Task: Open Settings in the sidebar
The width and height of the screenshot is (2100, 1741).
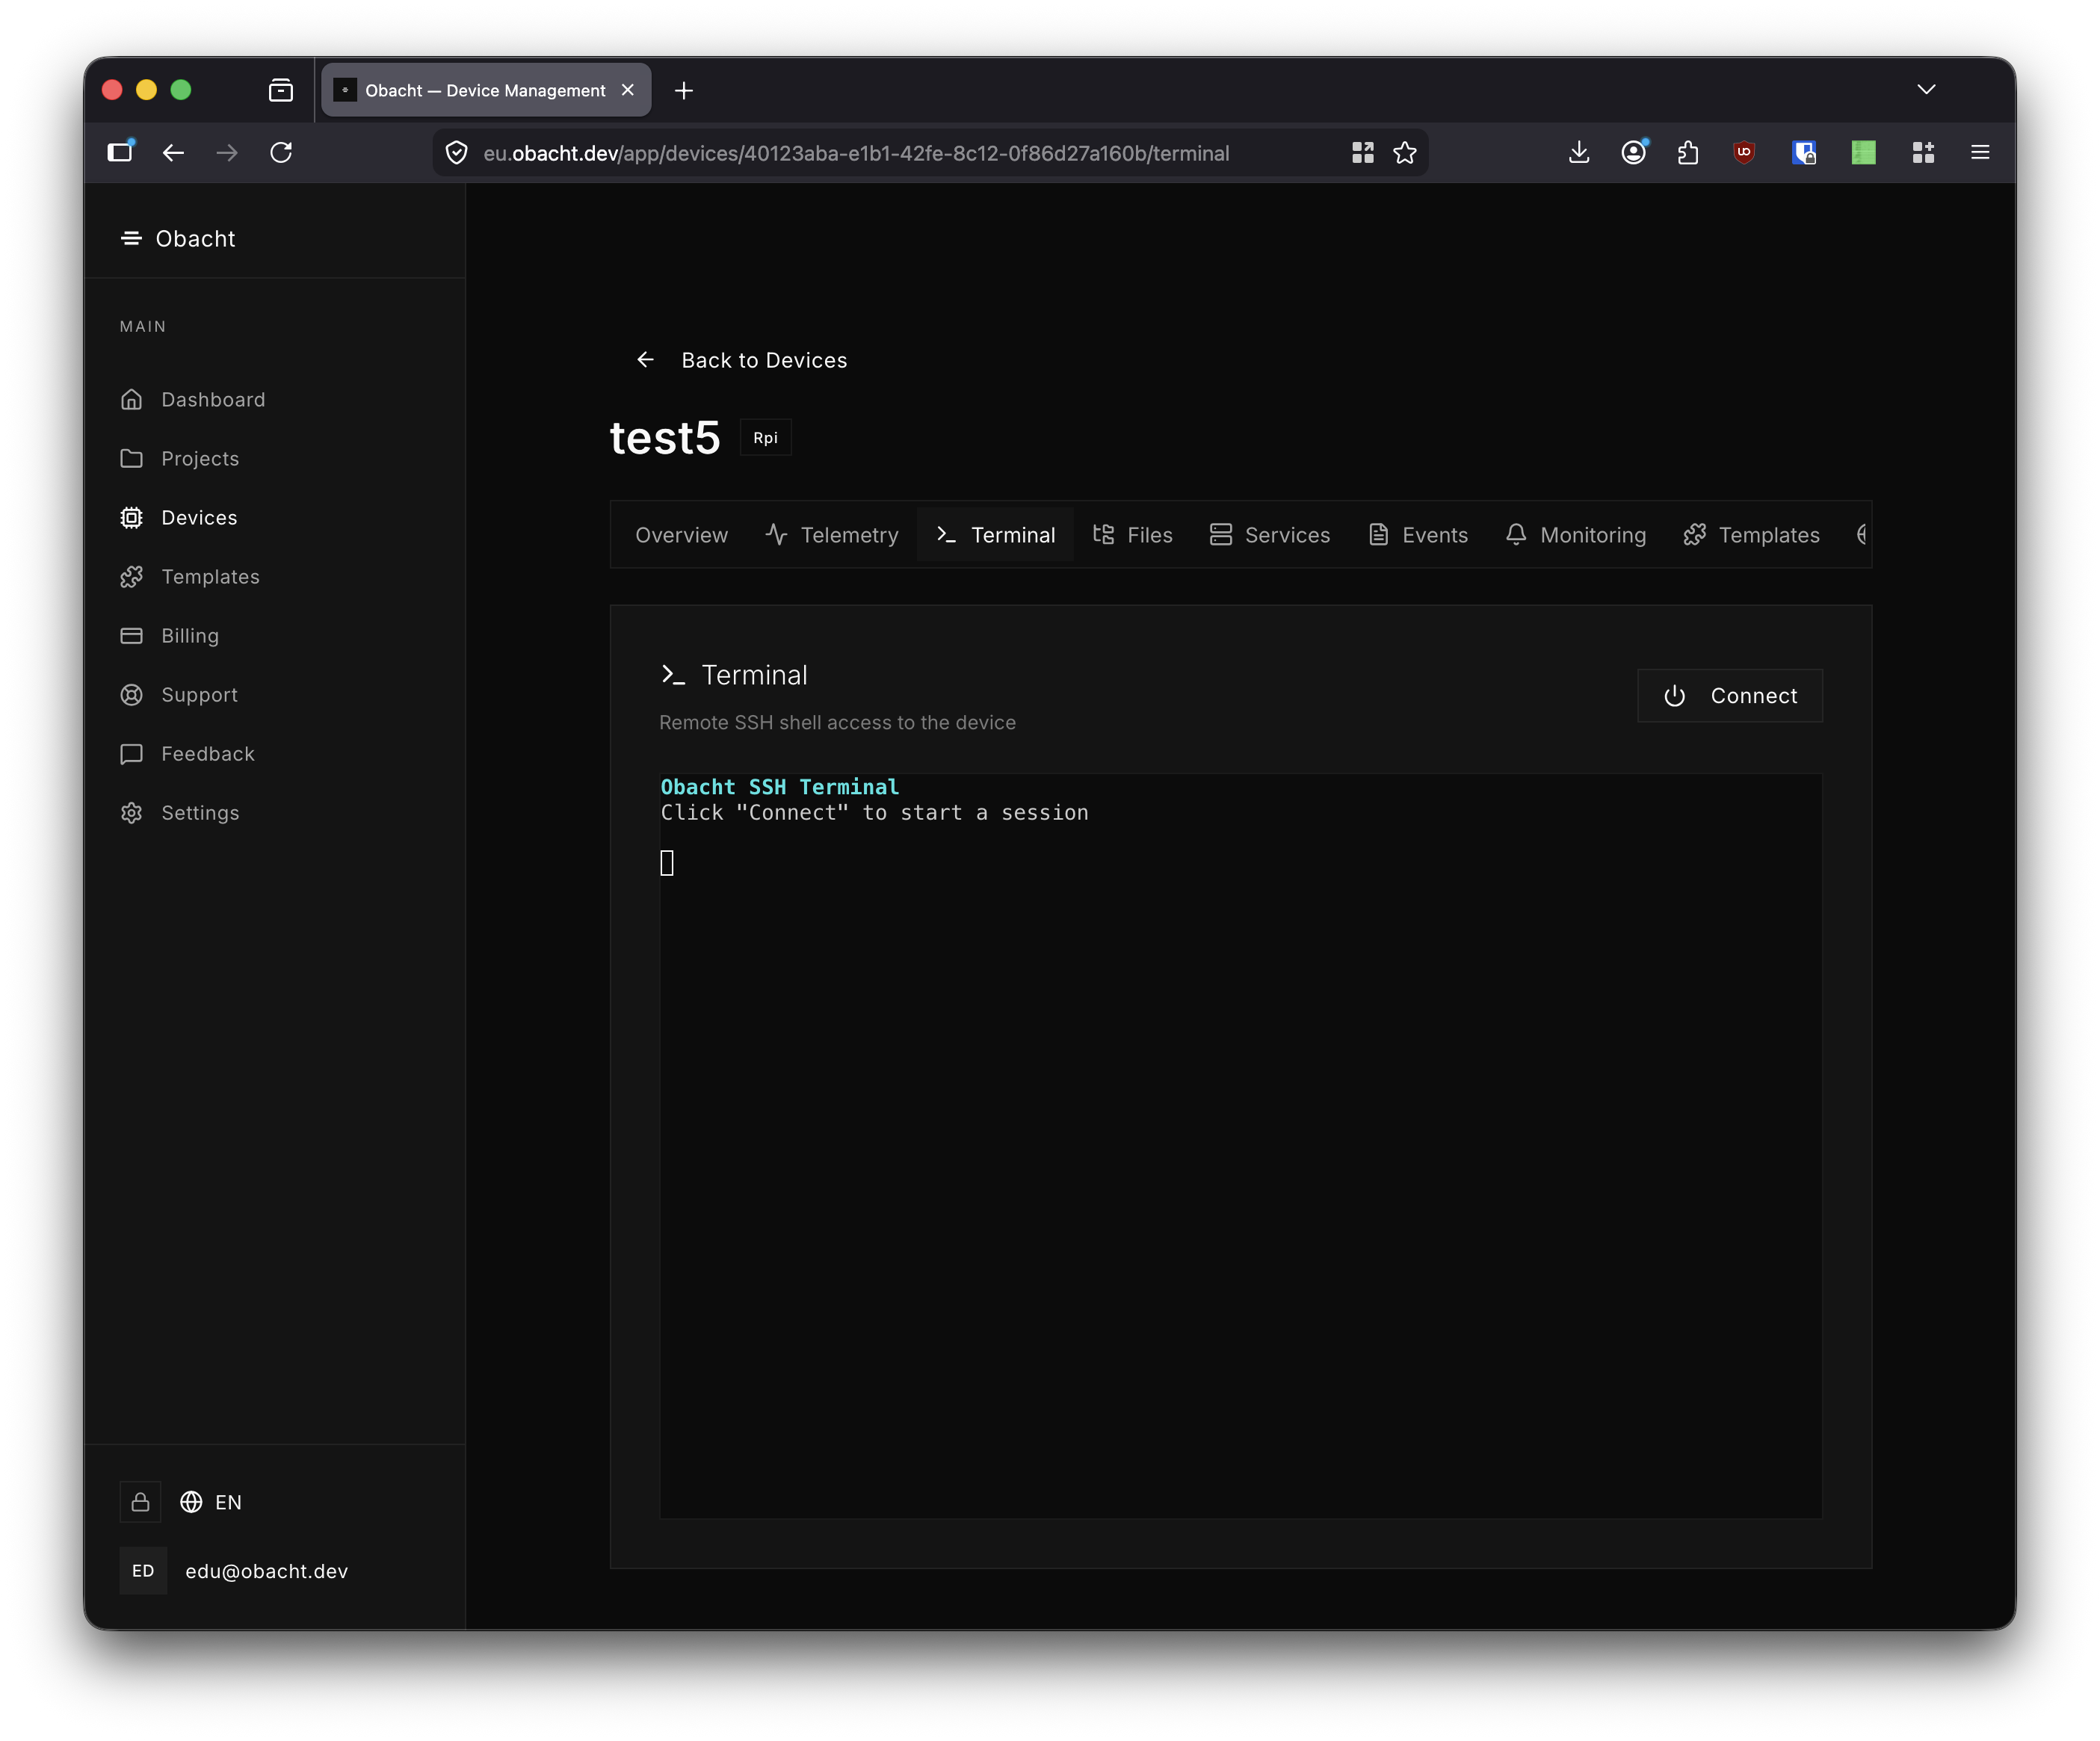Action: tap(180, 812)
